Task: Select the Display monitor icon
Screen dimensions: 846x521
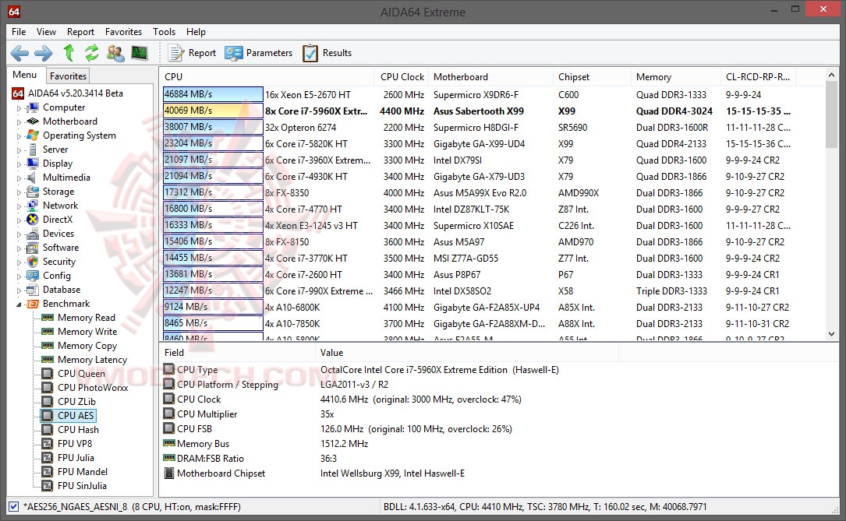Action: (33, 164)
